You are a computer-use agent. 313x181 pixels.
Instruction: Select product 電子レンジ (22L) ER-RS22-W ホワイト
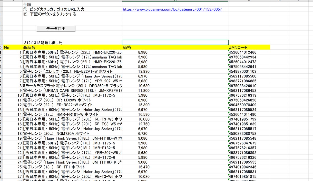tap(72, 105)
